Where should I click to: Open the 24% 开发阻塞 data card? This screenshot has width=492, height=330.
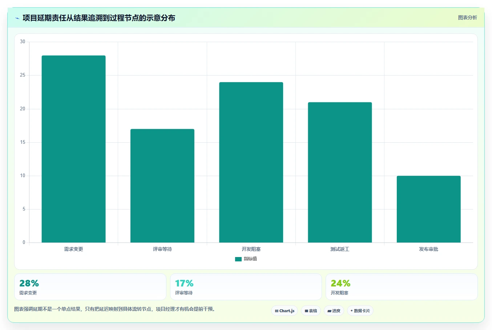tap(402, 287)
